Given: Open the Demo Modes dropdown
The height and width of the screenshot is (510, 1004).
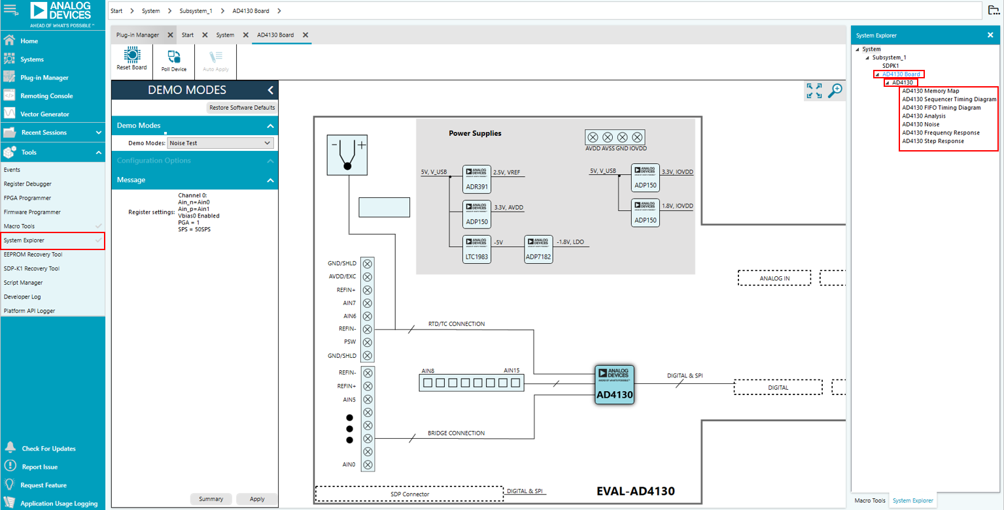Looking at the screenshot, I should [x=220, y=143].
